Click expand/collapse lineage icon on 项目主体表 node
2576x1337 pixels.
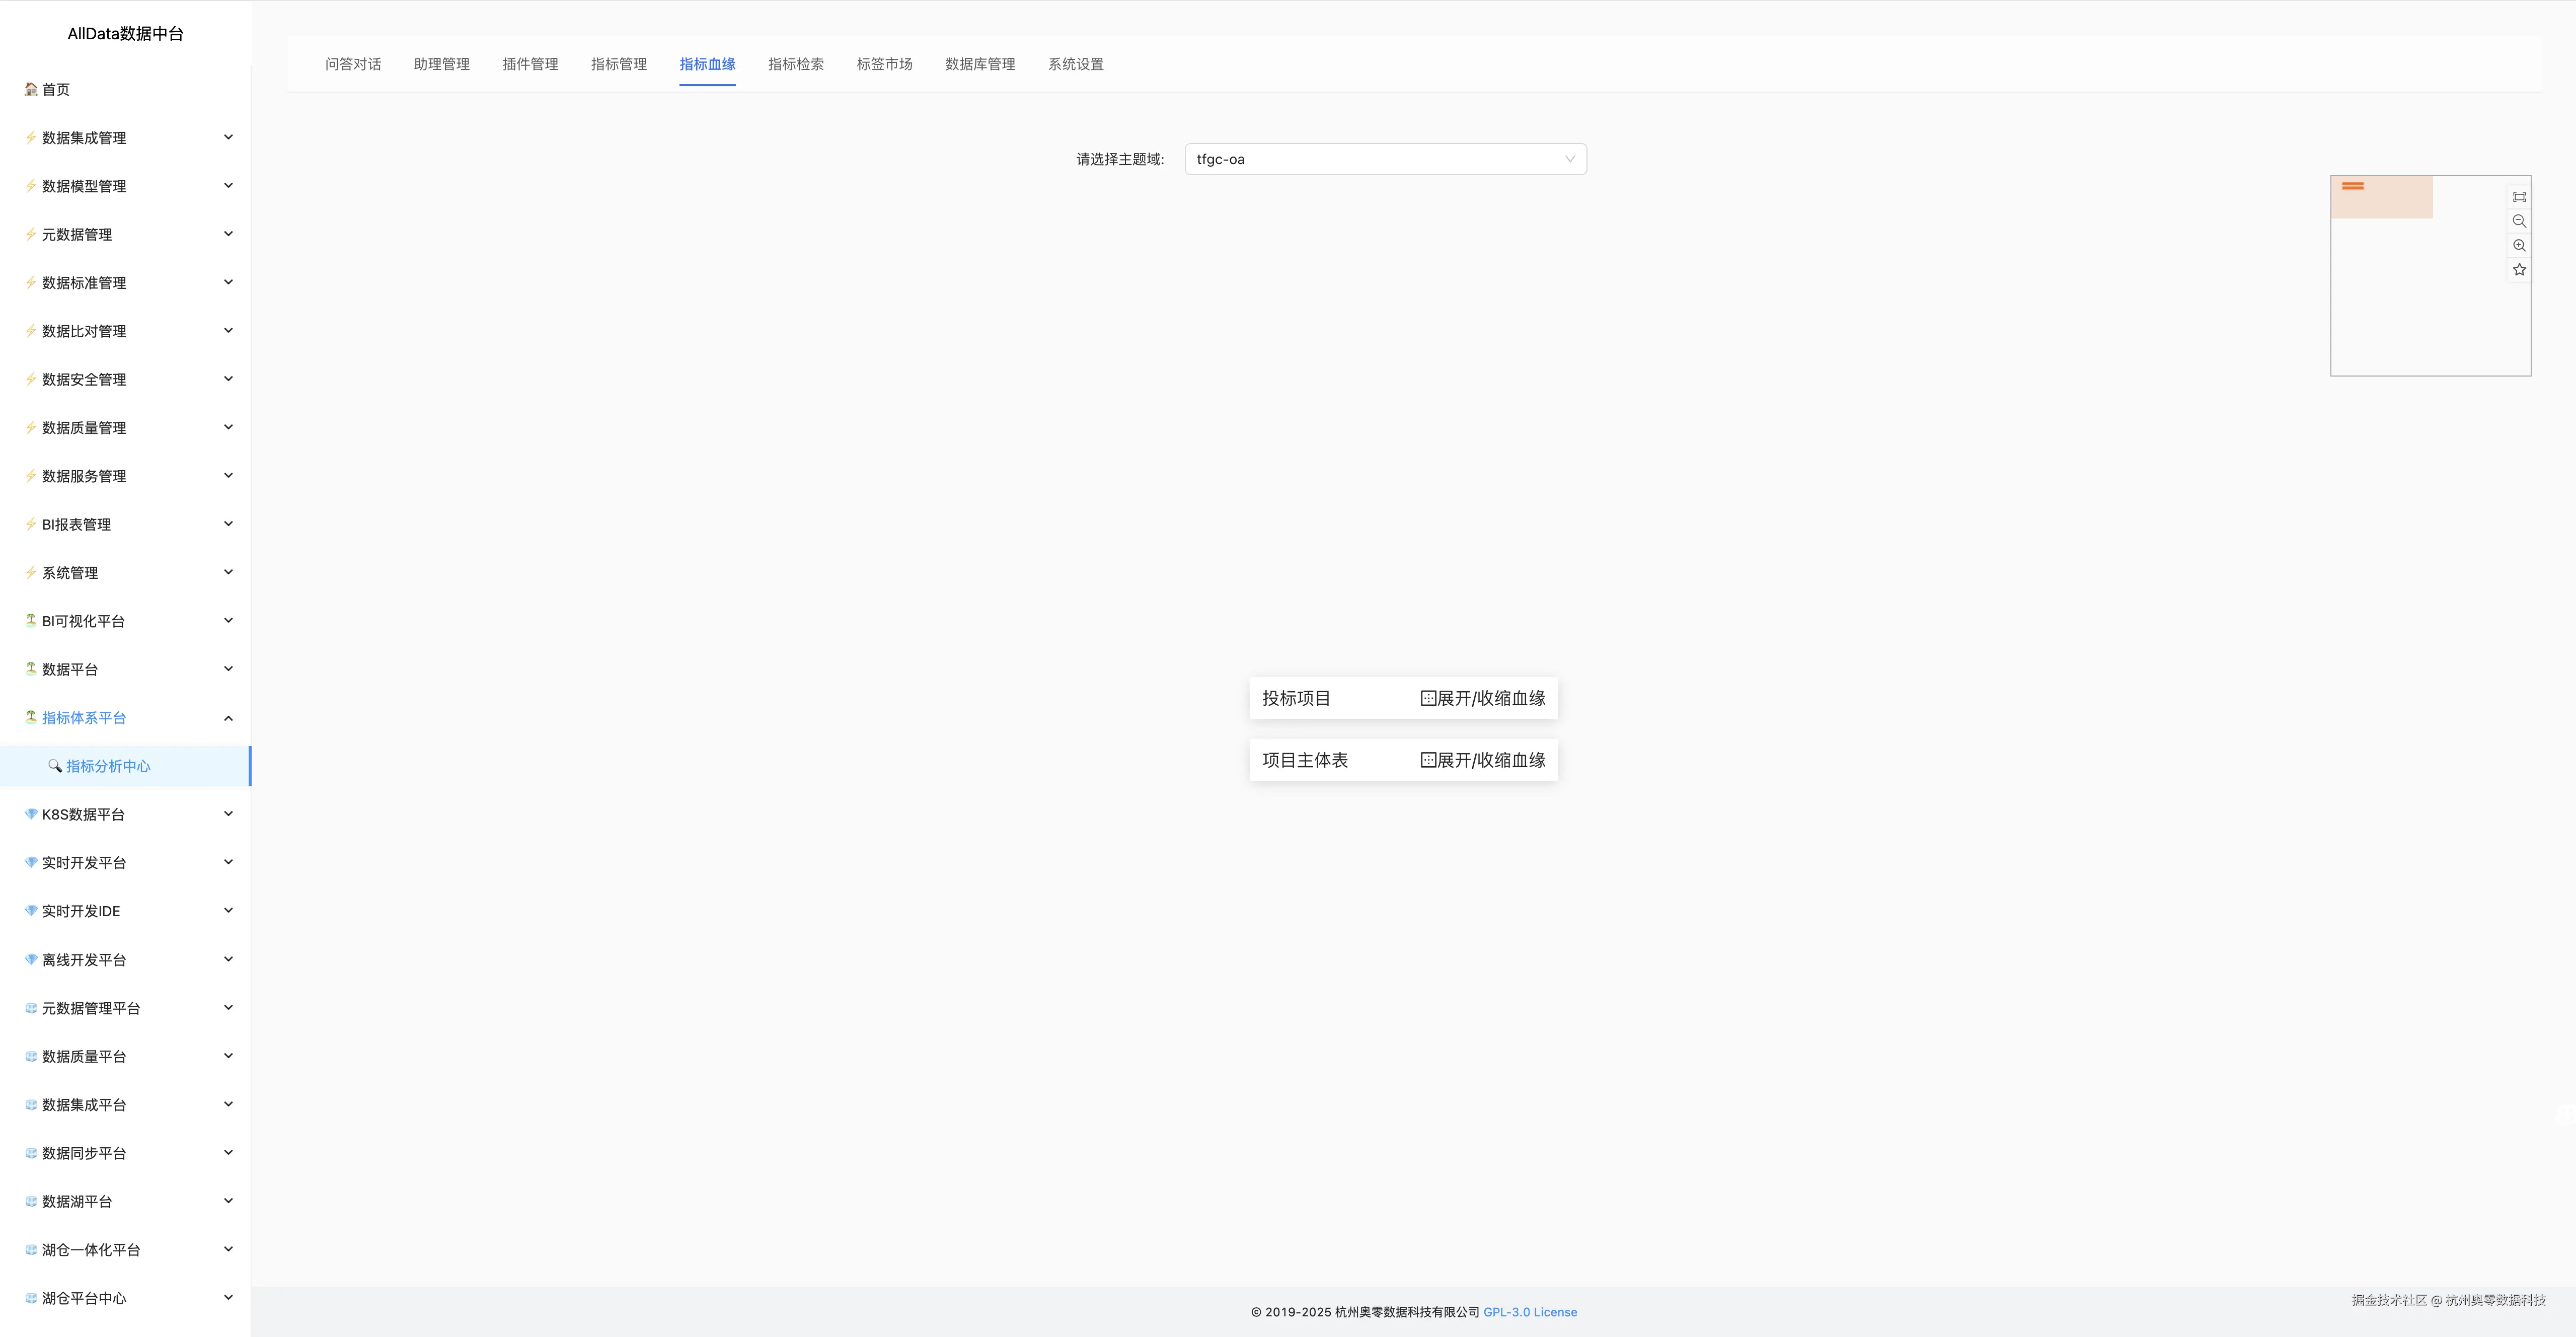1428,761
